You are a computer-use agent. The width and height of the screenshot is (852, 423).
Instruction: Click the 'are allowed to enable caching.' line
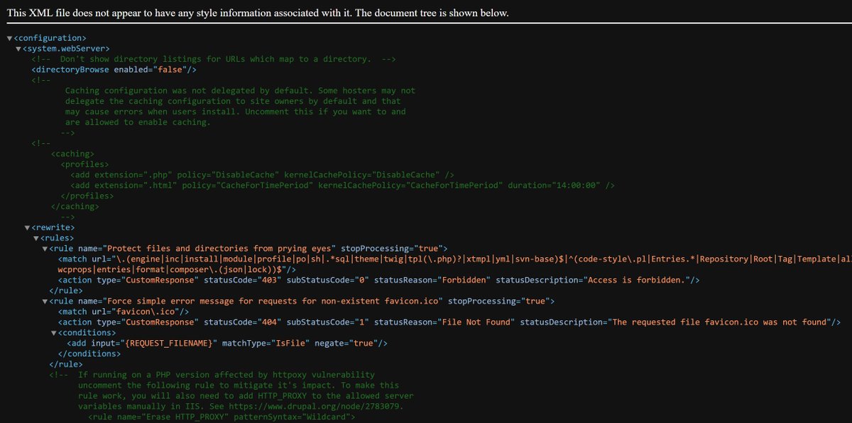click(x=138, y=122)
